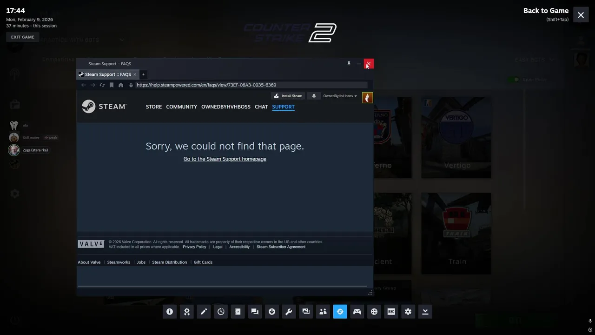Click the olo friend entry

point(19,125)
